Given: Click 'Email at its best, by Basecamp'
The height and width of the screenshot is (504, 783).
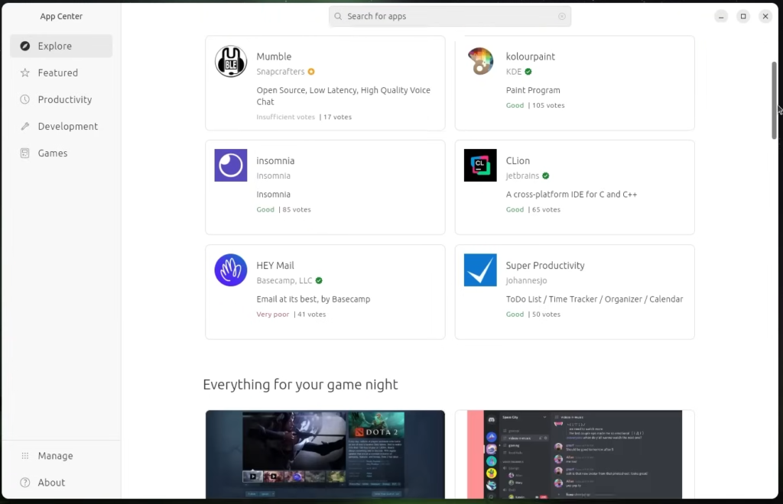Looking at the screenshot, I should click(x=313, y=299).
